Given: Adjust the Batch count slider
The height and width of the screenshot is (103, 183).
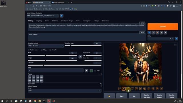Looking at the screenshot, I should [92, 55].
